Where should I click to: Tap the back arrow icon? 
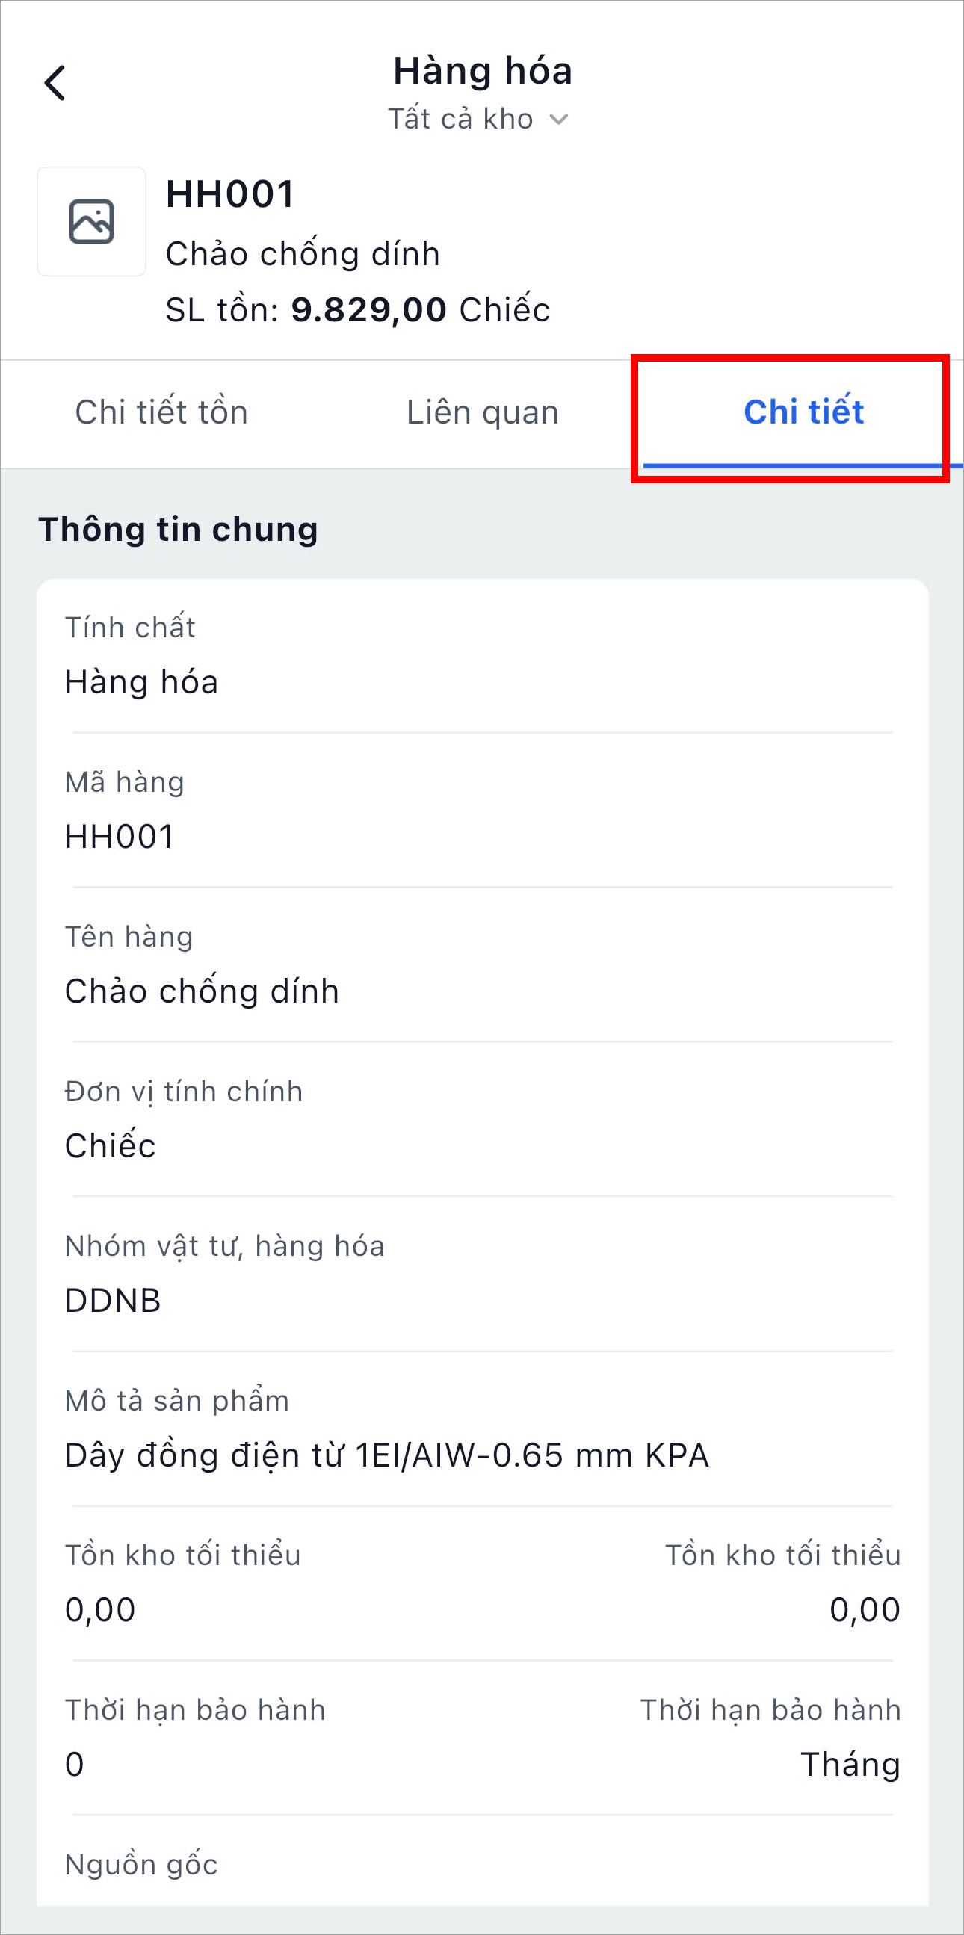[x=55, y=83]
